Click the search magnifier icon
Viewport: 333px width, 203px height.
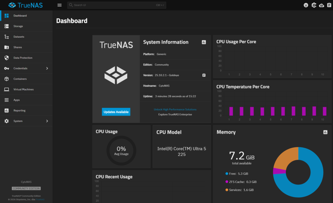[x=71, y=5]
